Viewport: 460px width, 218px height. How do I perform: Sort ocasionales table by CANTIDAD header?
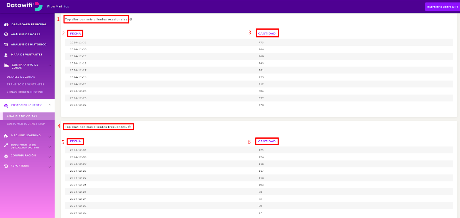(x=267, y=34)
